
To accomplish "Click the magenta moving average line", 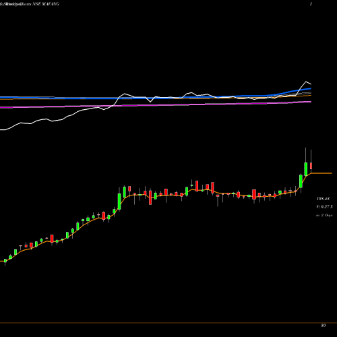I will 156,105.
